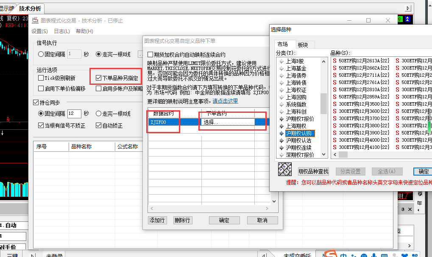Click the 期权品种查找 button
The image size is (432, 257).
click(x=314, y=171)
